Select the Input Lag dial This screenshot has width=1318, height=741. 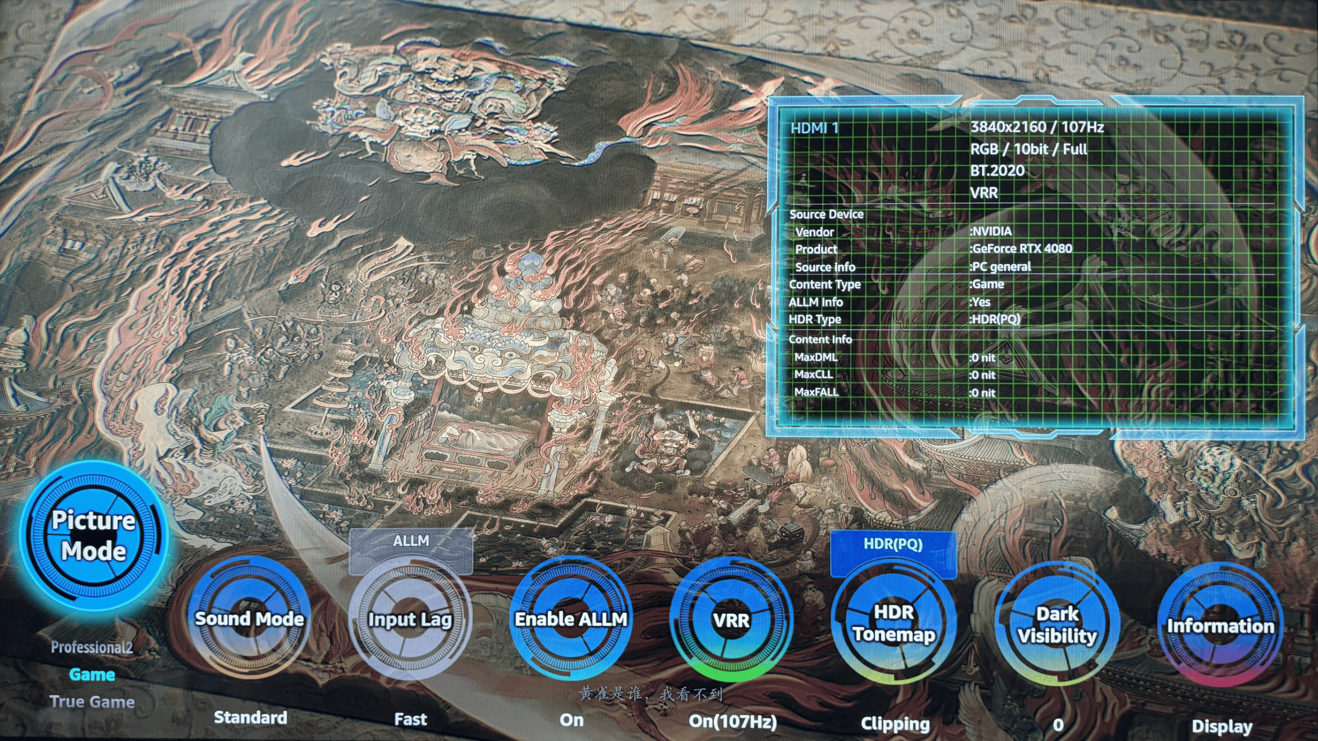click(x=410, y=619)
